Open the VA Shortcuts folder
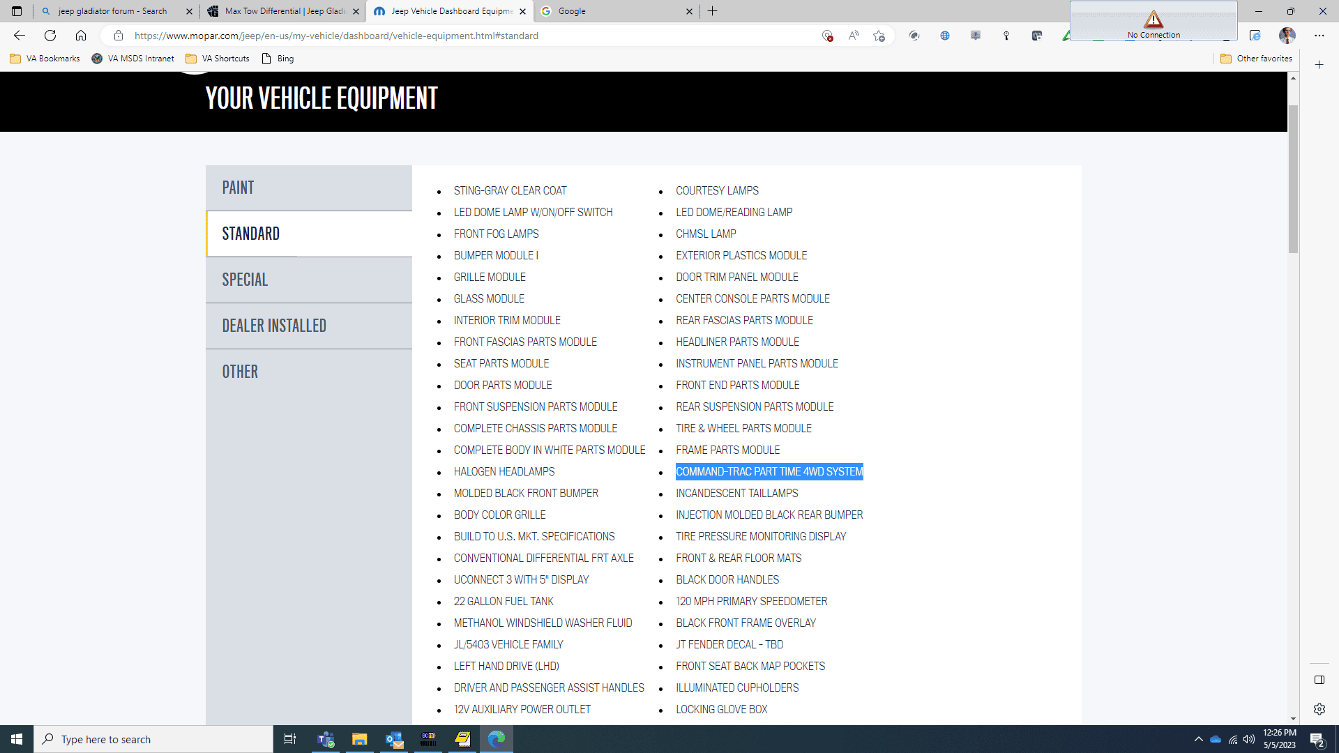This screenshot has height=753, width=1339. coord(218,59)
